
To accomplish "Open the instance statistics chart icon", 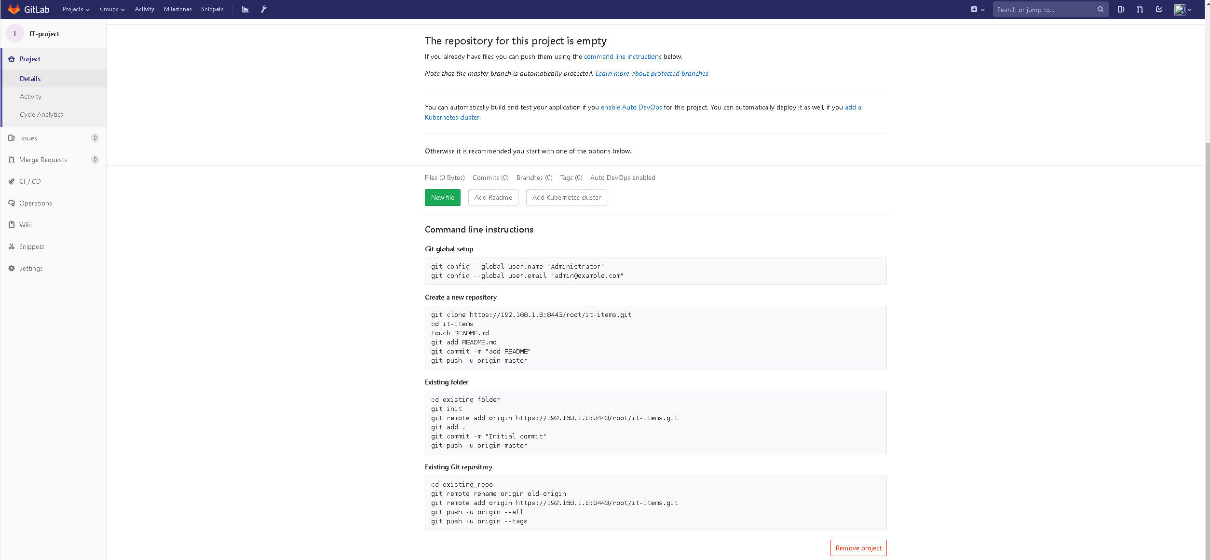I will 245,9.
